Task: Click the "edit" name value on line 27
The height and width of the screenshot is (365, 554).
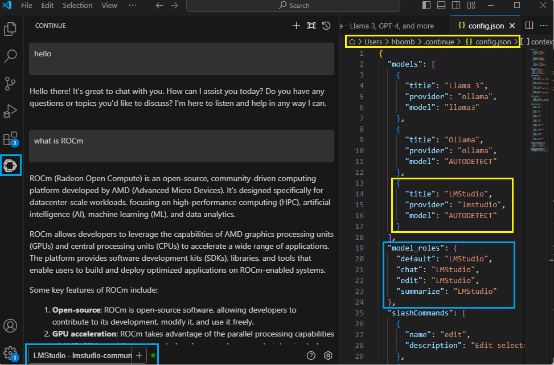Action: coord(453,334)
